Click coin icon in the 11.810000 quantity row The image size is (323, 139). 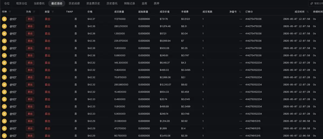(4, 106)
